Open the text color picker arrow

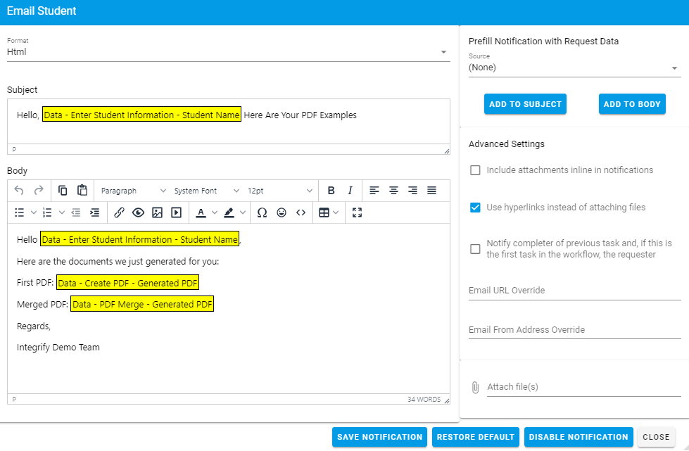click(211, 212)
